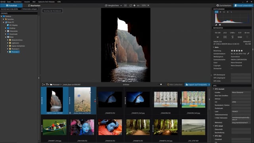The height and width of the screenshot is (143, 254).
Task: Expand the Dokumente tree node
Action: 6,31
